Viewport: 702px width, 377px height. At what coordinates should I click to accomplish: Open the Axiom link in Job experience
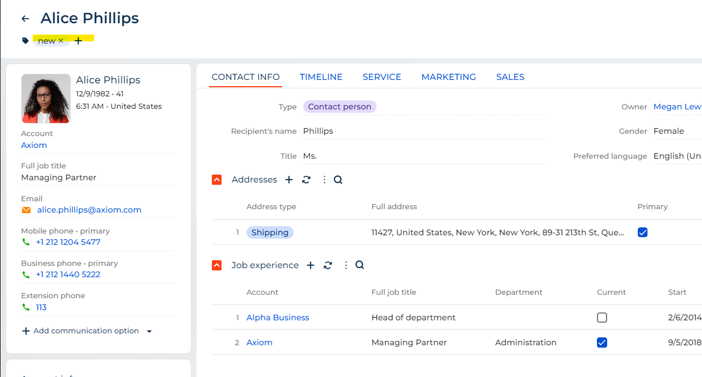[260, 342]
